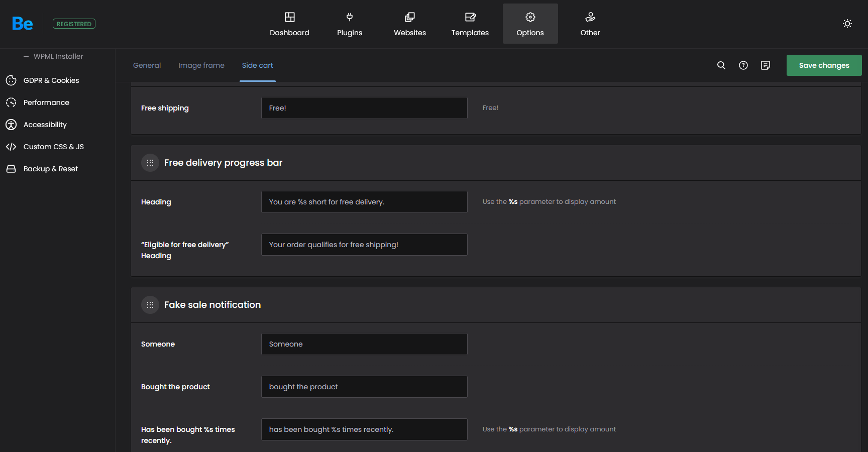Click the Free delivery progress bar title
Image resolution: width=868 pixels, height=452 pixels.
point(223,163)
